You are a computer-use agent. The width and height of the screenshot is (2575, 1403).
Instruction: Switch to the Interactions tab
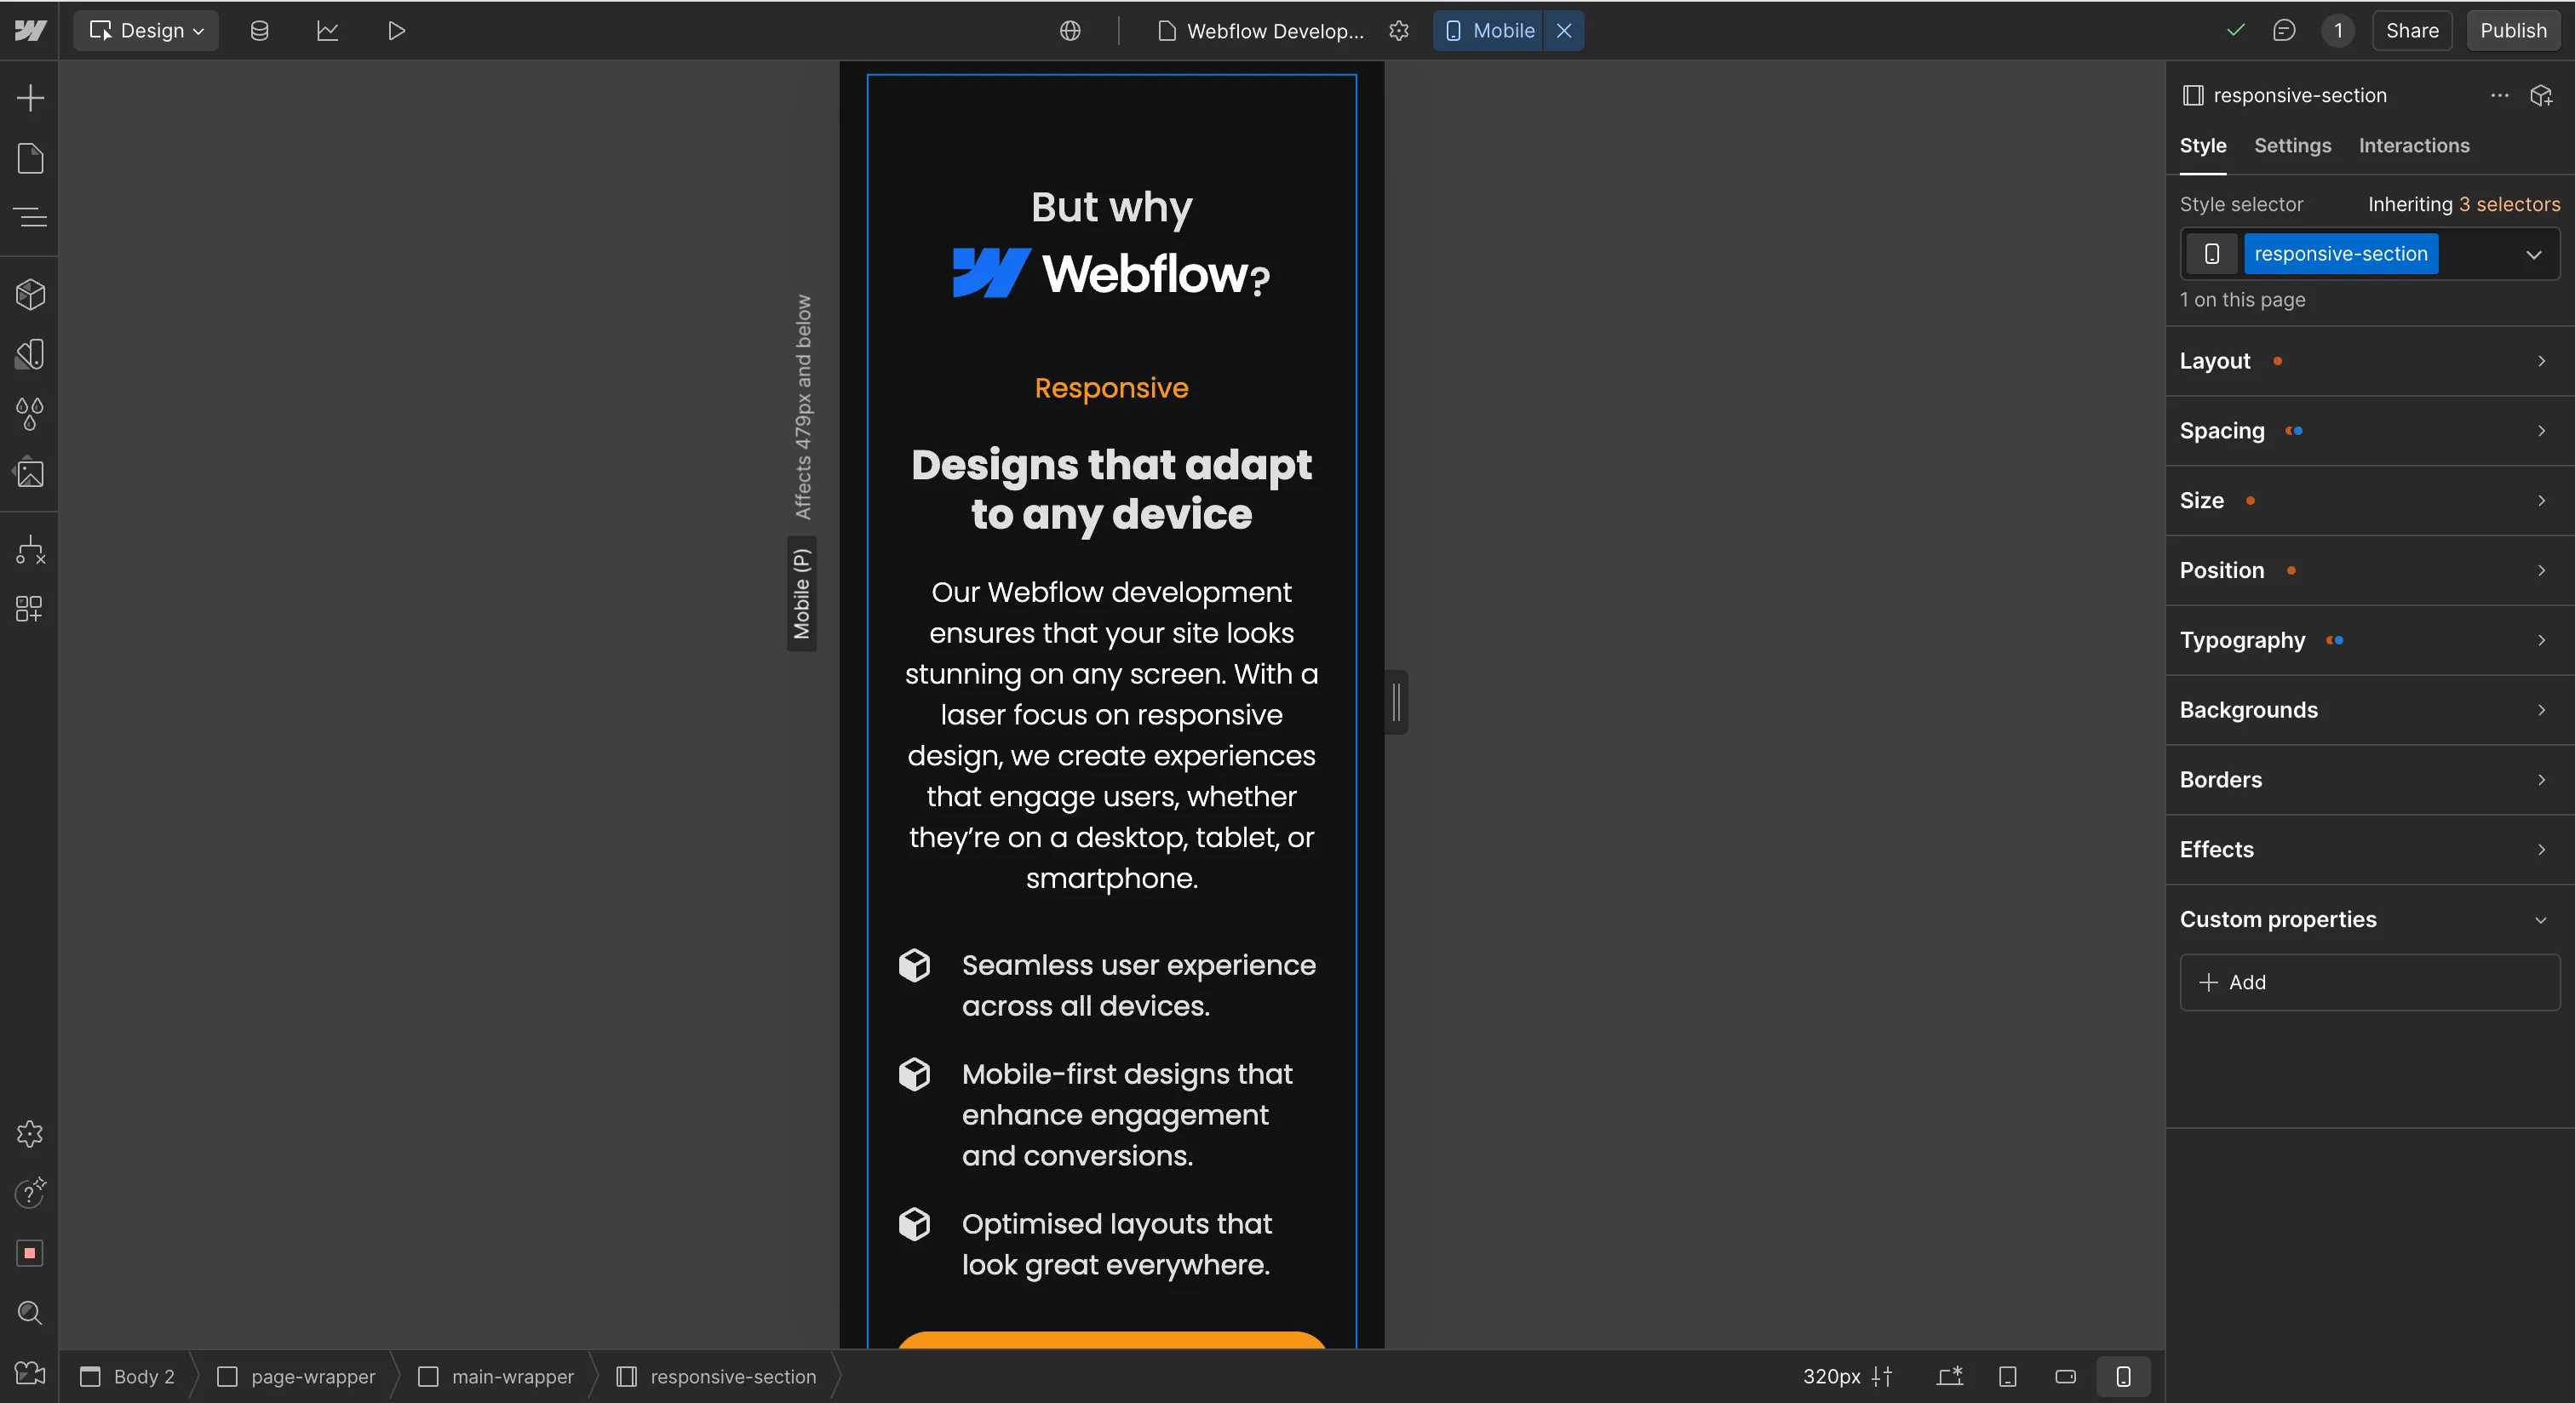(x=2413, y=146)
